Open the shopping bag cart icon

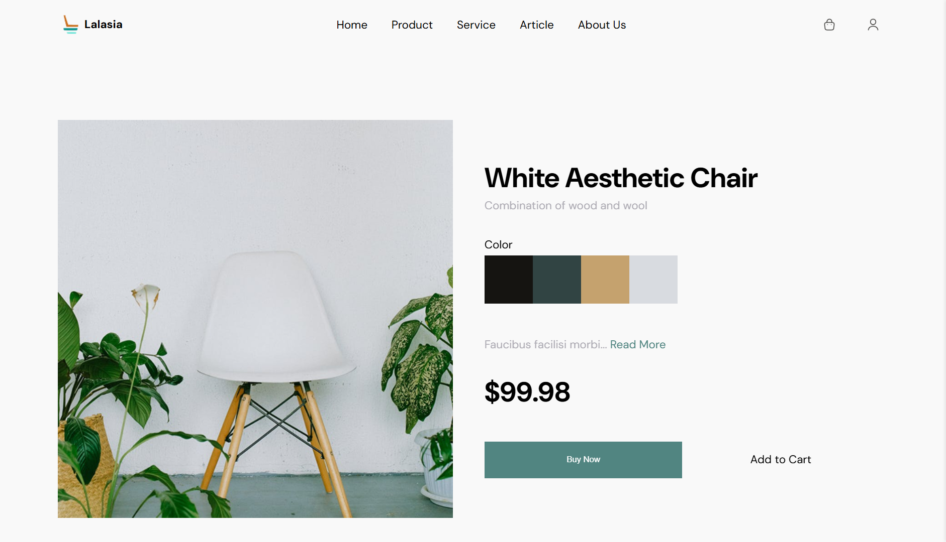point(829,25)
